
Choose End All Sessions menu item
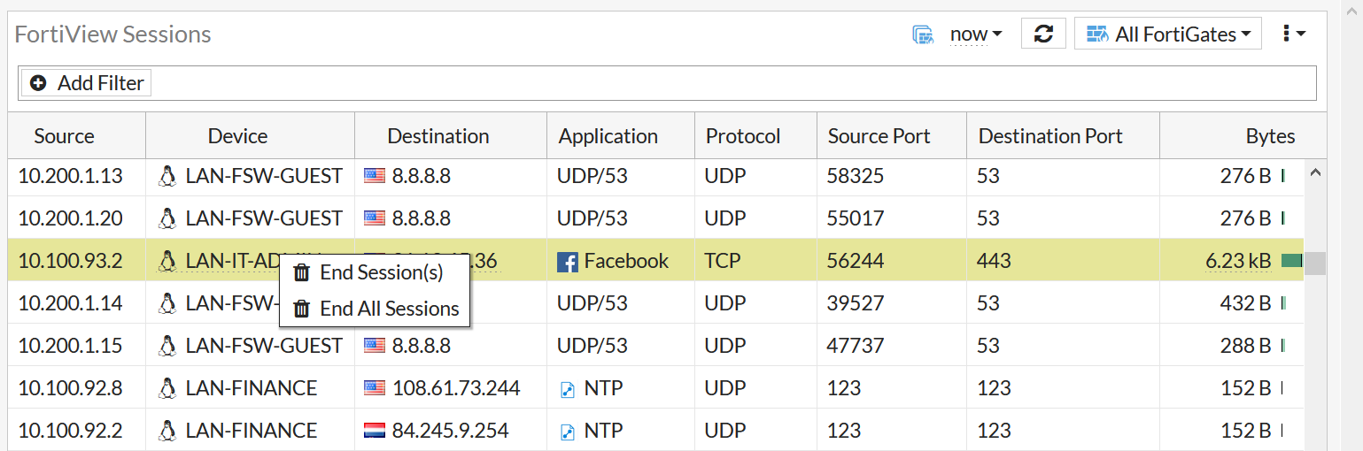pyautogui.click(x=389, y=309)
